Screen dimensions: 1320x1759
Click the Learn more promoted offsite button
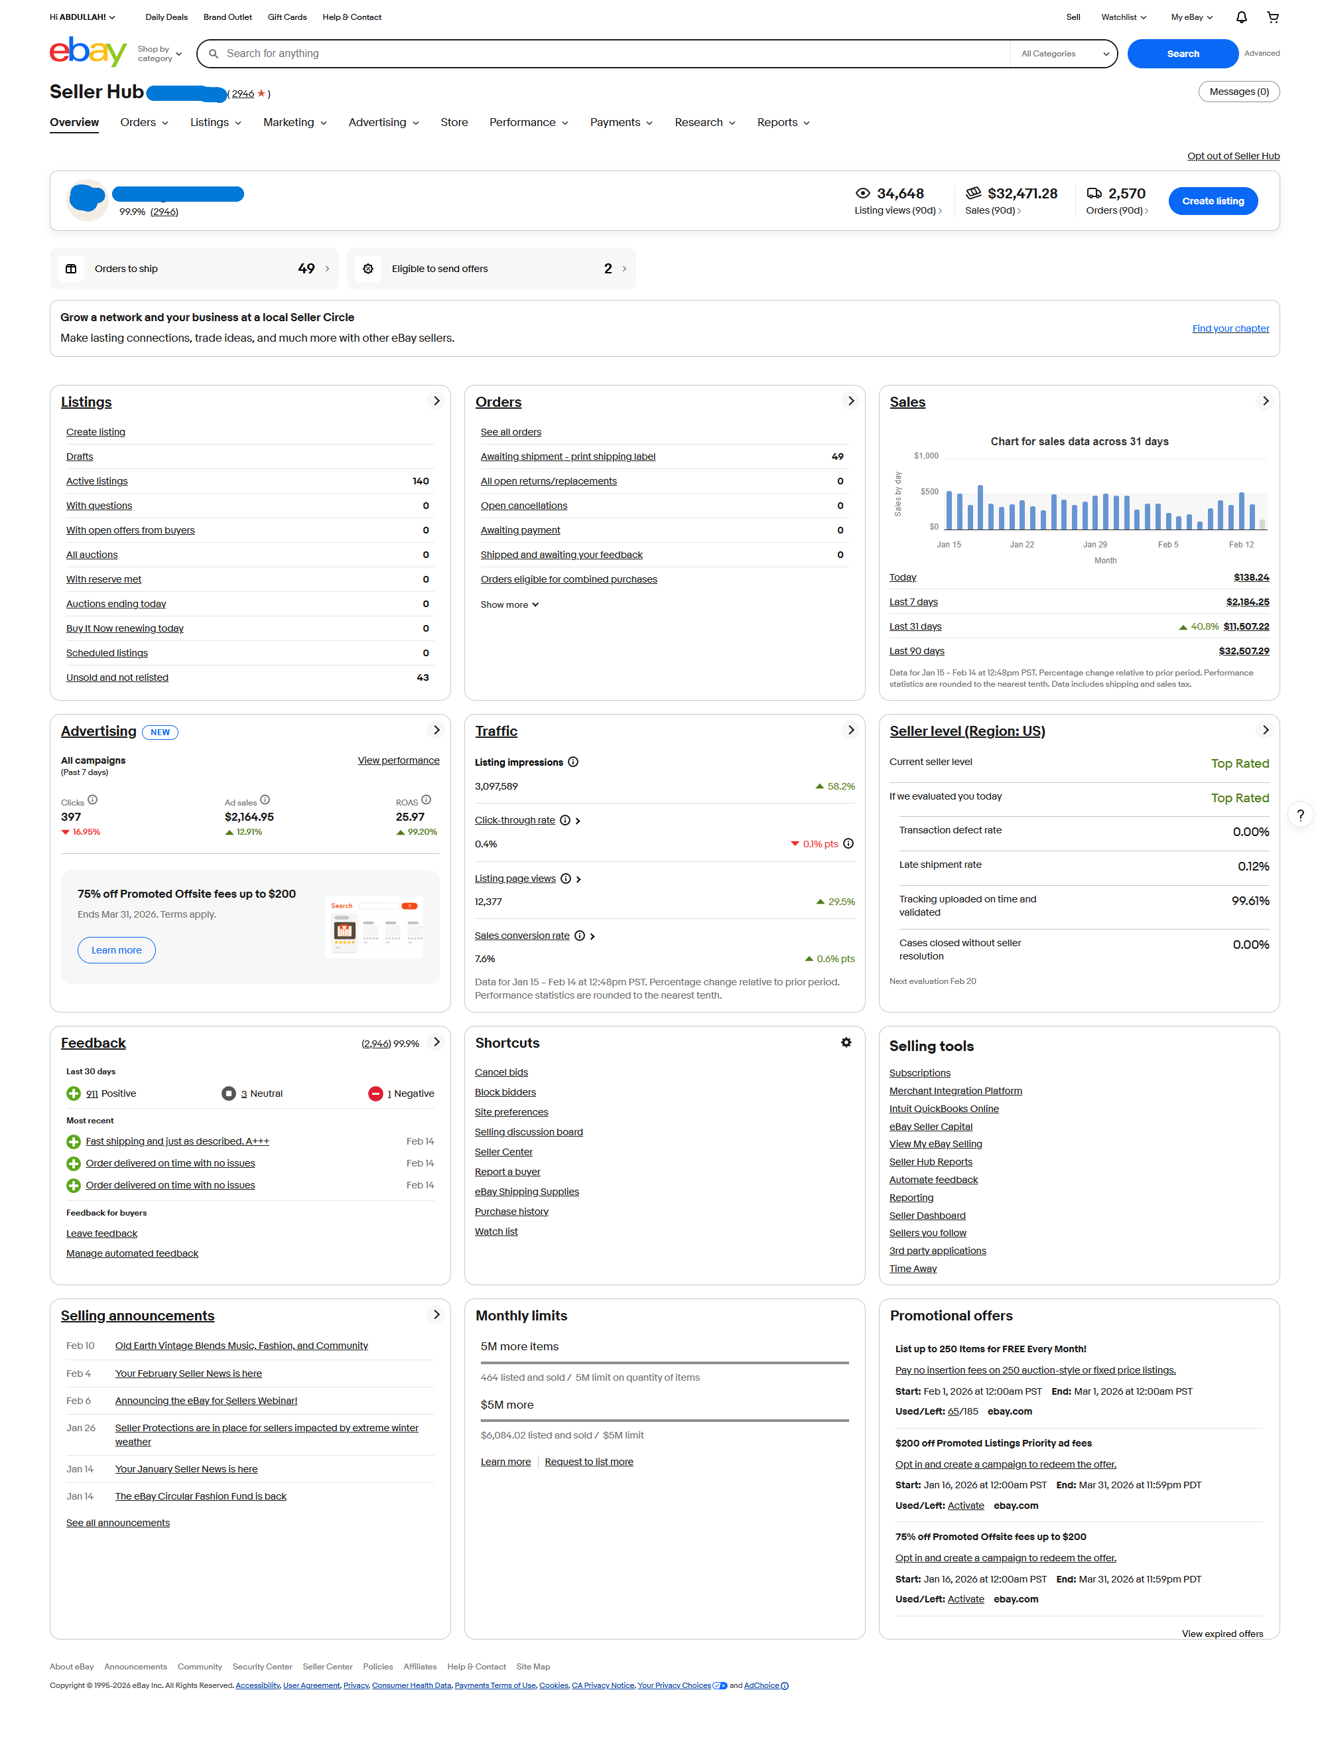pyautogui.click(x=116, y=950)
